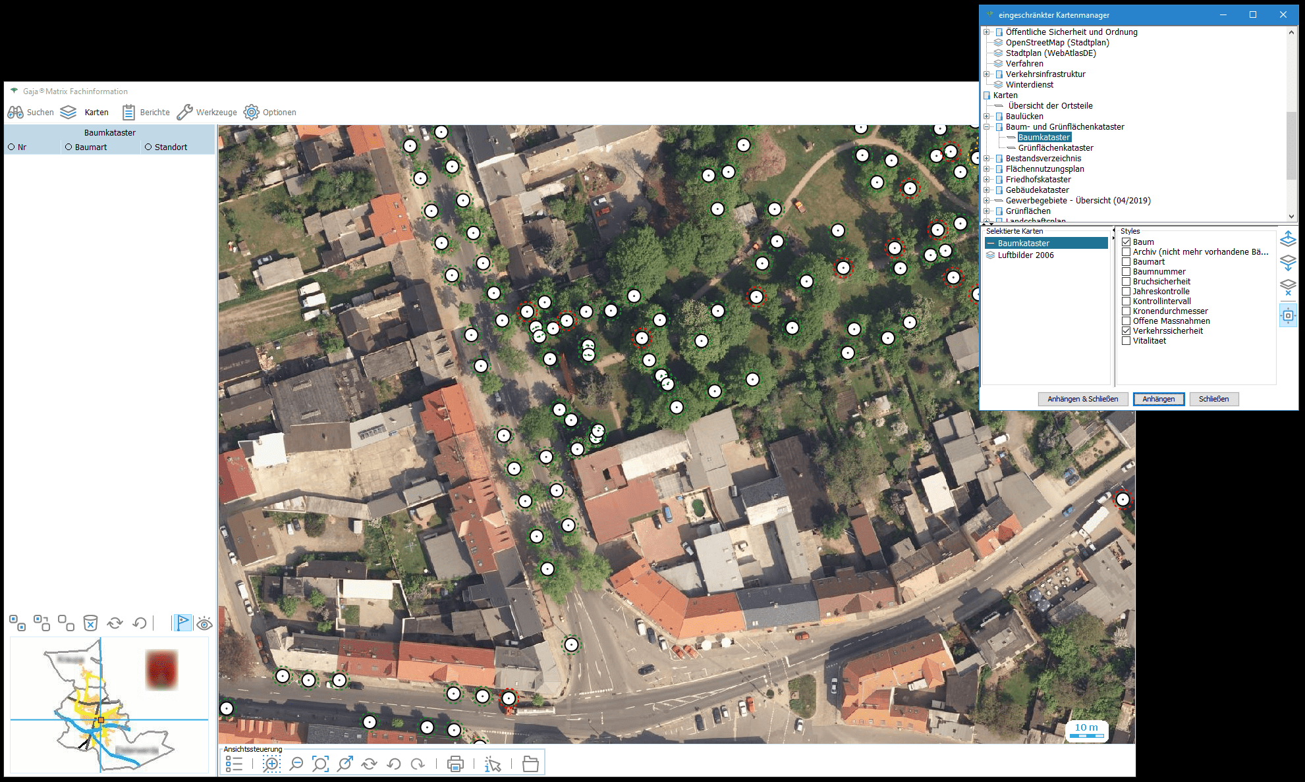Image resolution: width=1305 pixels, height=782 pixels.
Task: Uncheck the Verkehrssicherheit style checkbox
Action: tap(1126, 331)
